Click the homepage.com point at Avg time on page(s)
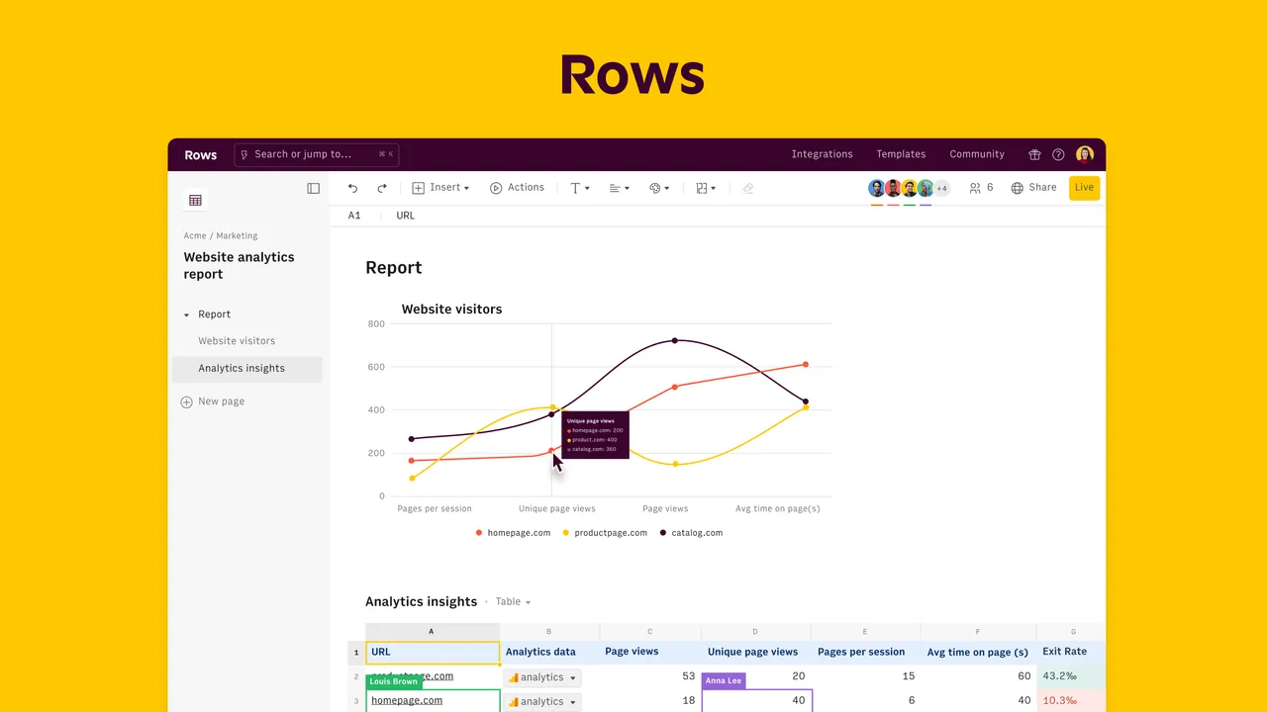This screenshot has height=712, width=1267. coord(806,364)
